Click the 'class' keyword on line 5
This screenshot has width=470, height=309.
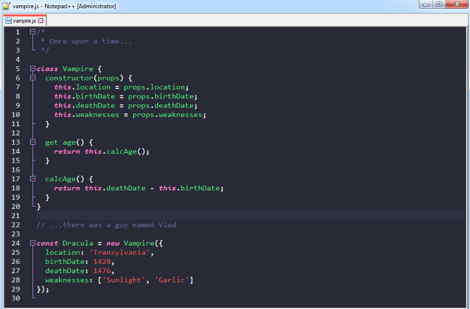point(48,69)
